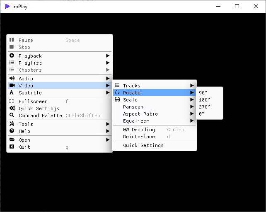Click the Tracks list icon

click(x=117, y=85)
